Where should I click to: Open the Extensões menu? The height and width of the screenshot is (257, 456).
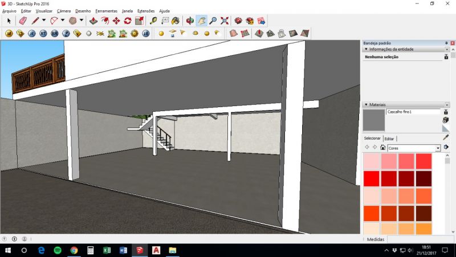point(145,11)
